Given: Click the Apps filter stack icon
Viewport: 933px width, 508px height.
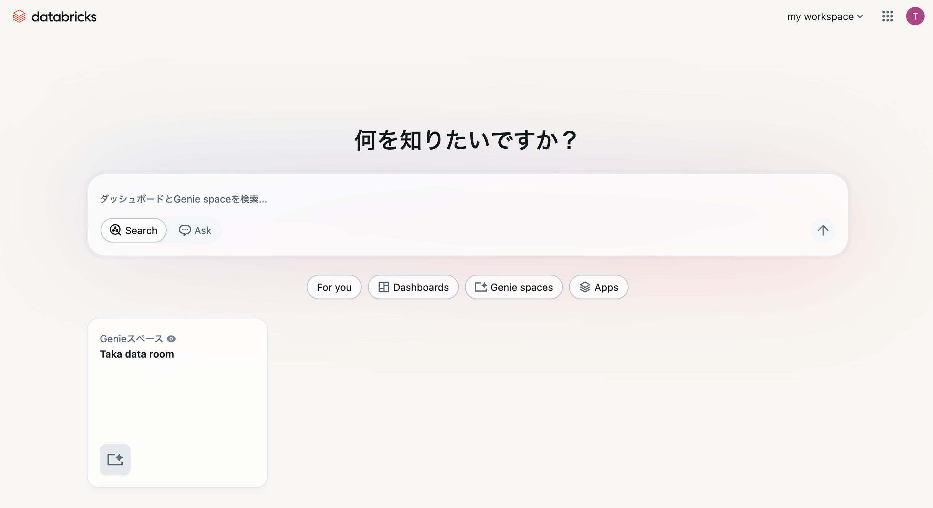Looking at the screenshot, I should point(585,287).
